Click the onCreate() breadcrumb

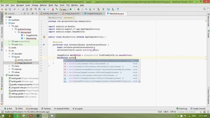point(69,18)
